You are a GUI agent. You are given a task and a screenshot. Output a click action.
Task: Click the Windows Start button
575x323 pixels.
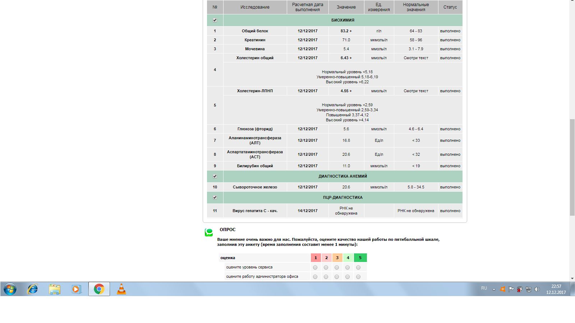click(10, 289)
